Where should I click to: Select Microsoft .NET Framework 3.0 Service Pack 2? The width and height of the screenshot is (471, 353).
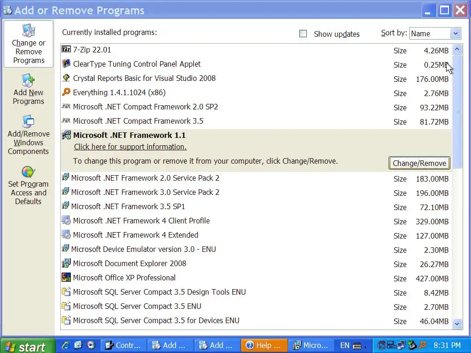click(256, 192)
